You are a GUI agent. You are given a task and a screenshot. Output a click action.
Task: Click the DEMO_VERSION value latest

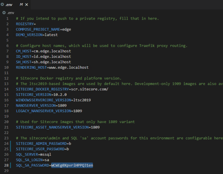tap(51, 35)
